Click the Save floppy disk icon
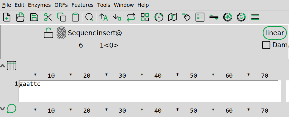289x117 pixels. click(34, 17)
